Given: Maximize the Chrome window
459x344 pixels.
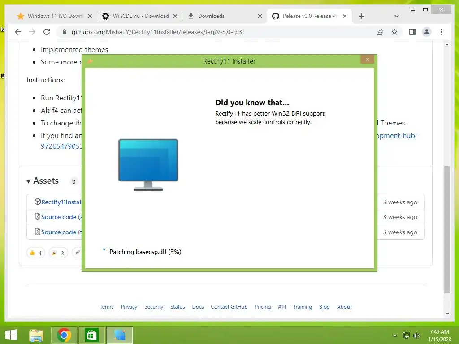Looking at the screenshot, I should pos(425,10).
